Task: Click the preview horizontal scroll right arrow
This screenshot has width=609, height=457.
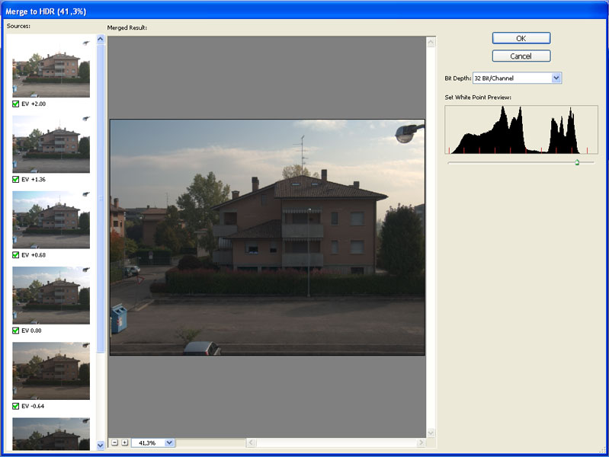Action: (421, 443)
